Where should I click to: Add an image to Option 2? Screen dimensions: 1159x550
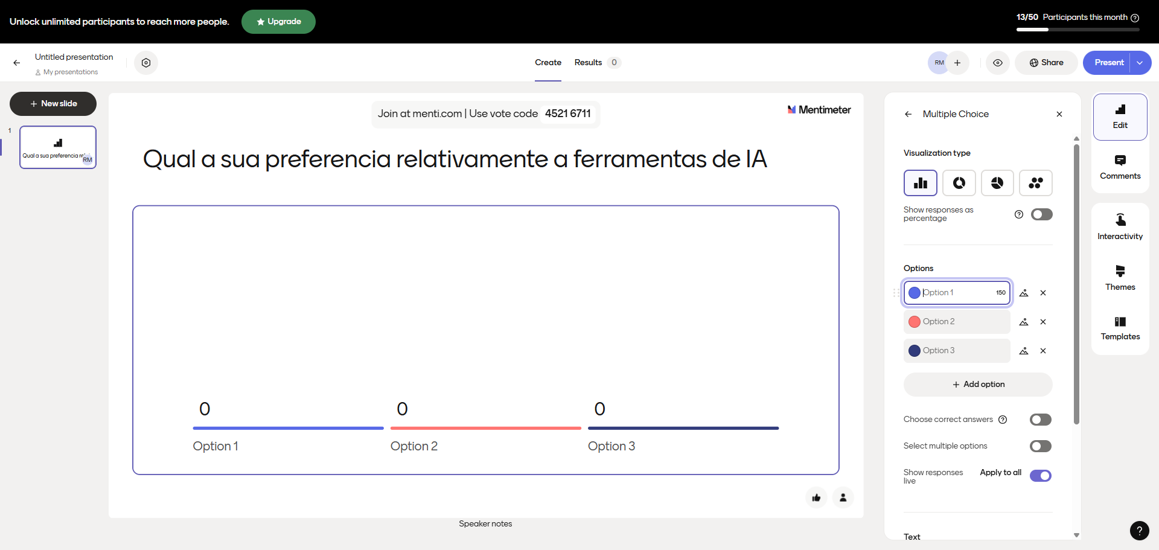[x=1024, y=322]
